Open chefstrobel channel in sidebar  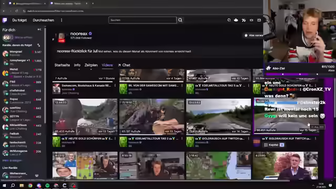(22, 92)
